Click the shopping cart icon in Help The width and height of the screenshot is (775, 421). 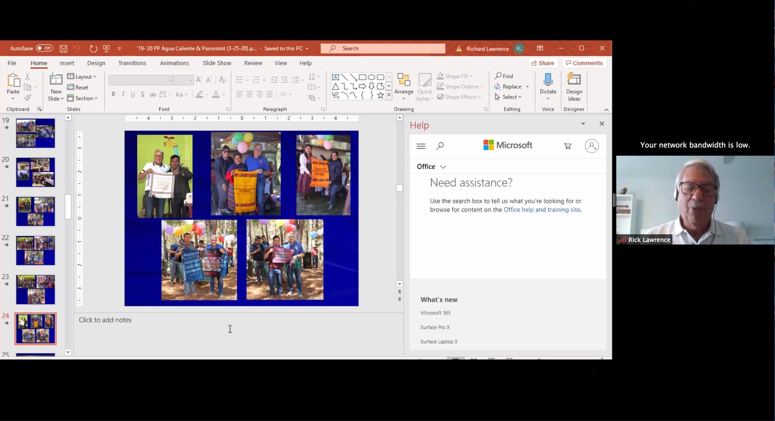click(567, 146)
